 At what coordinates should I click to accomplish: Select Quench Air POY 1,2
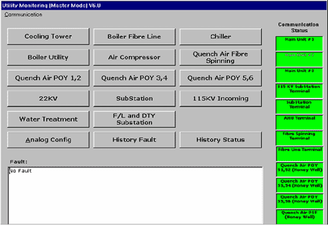pyautogui.click(x=48, y=78)
